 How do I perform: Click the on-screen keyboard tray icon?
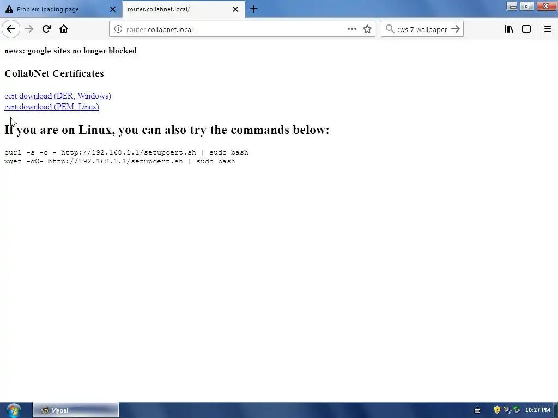coord(477,410)
